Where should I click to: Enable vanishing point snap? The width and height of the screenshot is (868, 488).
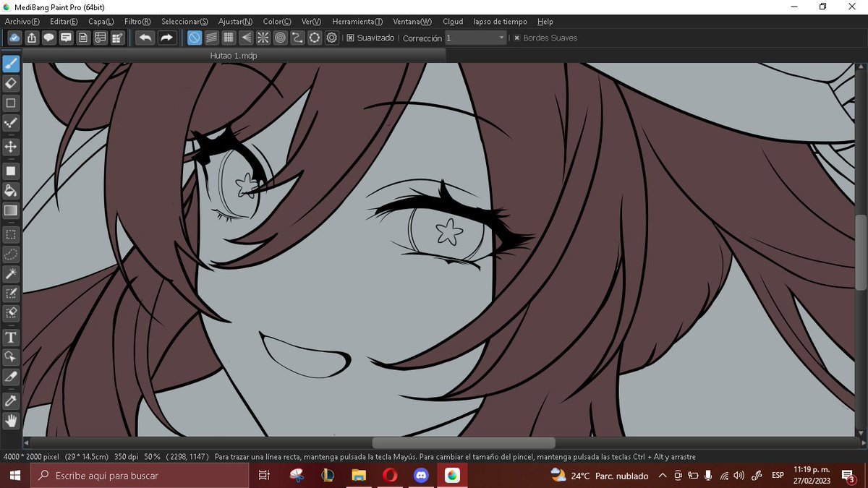(246, 38)
